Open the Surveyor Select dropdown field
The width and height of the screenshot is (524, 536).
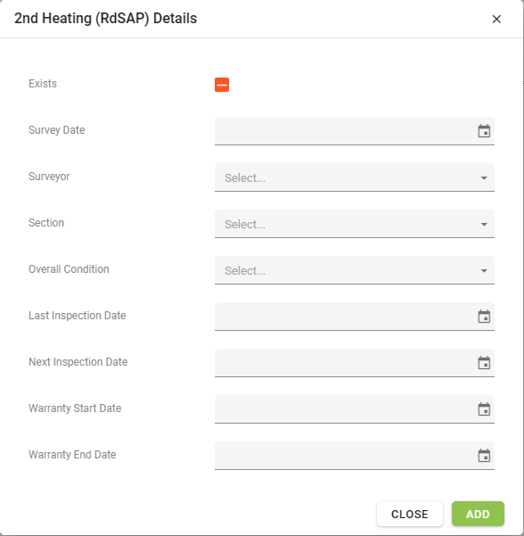(x=354, y=177)
